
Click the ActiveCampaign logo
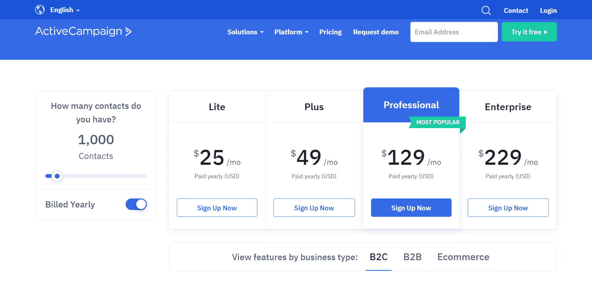point(83,31)
